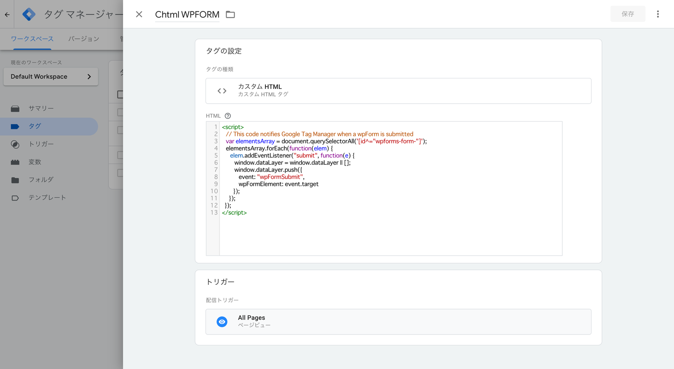Click the comment line about Google Tag Manager
The height and width of the screenshot is (369, 674).
point(319,134)
